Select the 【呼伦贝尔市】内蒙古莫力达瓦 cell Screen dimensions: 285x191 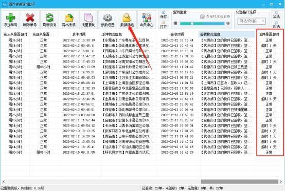click(128, 152)
